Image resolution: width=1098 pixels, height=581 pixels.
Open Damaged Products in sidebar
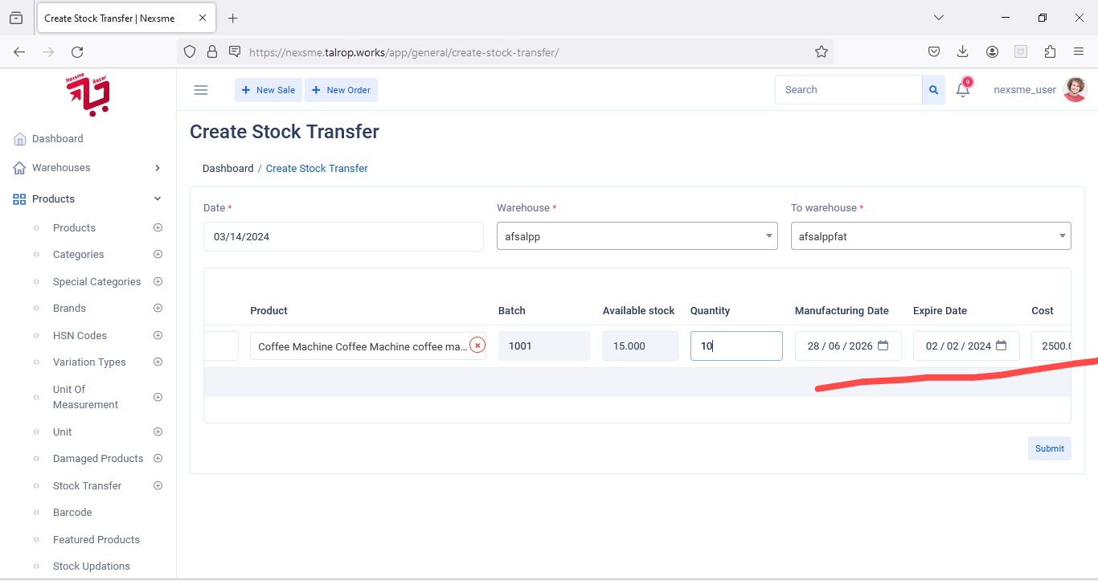pyautogui.click(x=98, y=459)
